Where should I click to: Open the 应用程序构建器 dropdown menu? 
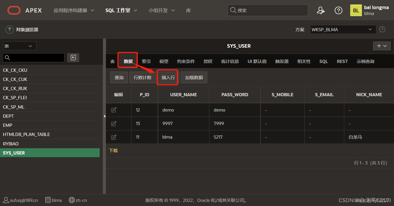(74, 10)
